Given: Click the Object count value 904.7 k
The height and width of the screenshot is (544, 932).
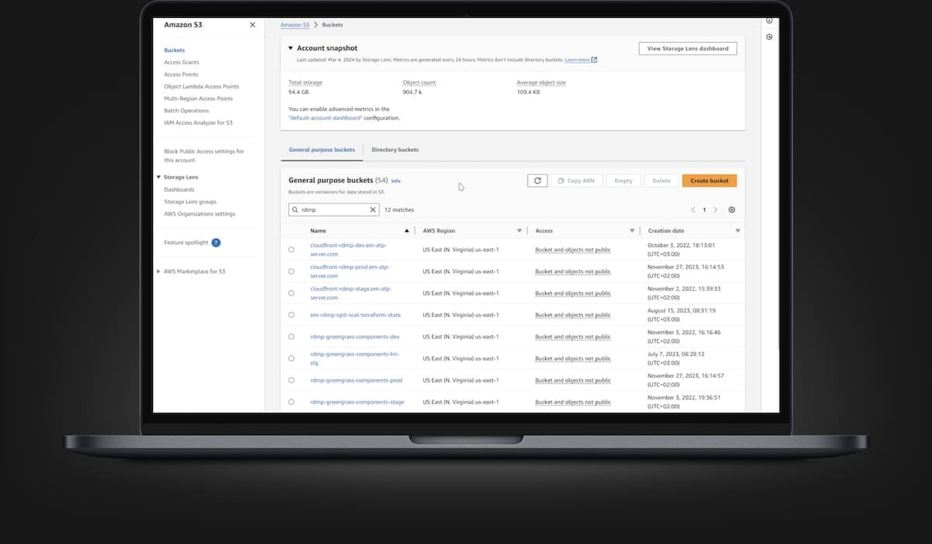Looking at the screenshot, I should pyautogui.click(x=413, y=92).
